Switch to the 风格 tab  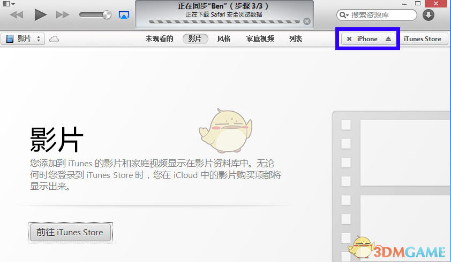224,39
